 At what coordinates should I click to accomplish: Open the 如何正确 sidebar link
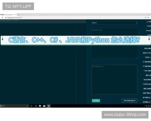tap(147, 80)
